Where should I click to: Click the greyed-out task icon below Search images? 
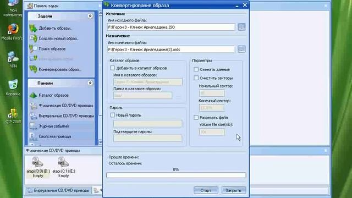[x=33, y=59]
